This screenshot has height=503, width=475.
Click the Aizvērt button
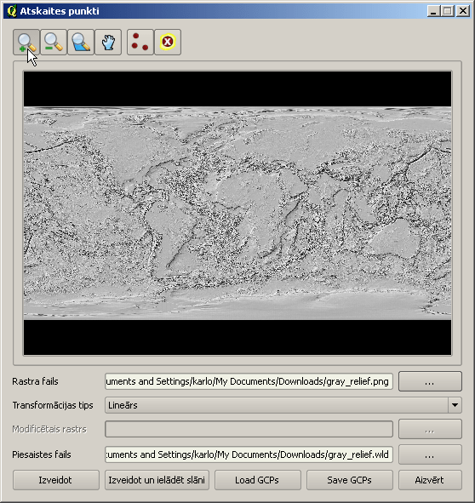click(x=430, y=480)
